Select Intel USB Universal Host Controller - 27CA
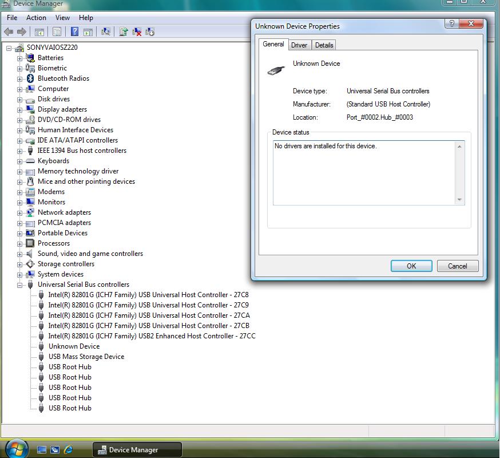 pos(149,315)
